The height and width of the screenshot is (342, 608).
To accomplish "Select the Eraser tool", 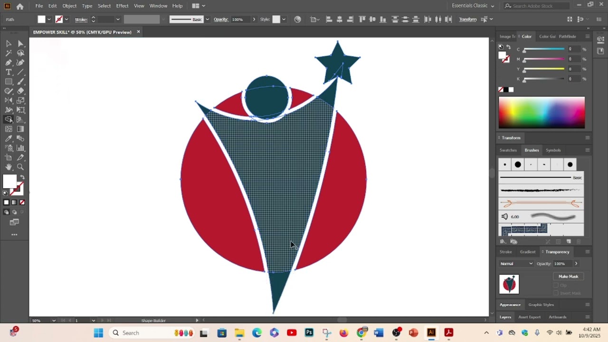I will point(20,91).
